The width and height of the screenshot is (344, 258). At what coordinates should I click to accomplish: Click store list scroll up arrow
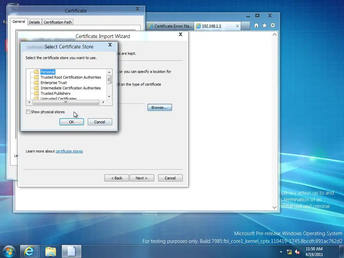[x=109, y=72]
